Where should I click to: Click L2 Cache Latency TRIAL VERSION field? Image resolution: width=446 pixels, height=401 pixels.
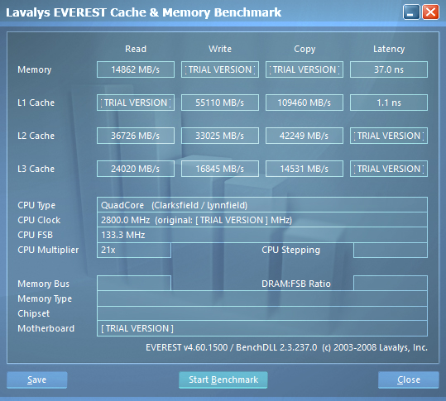(x=389, y=136)
